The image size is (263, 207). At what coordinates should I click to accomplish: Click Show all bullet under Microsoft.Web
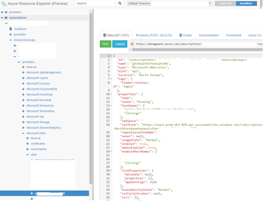[27, 138]
